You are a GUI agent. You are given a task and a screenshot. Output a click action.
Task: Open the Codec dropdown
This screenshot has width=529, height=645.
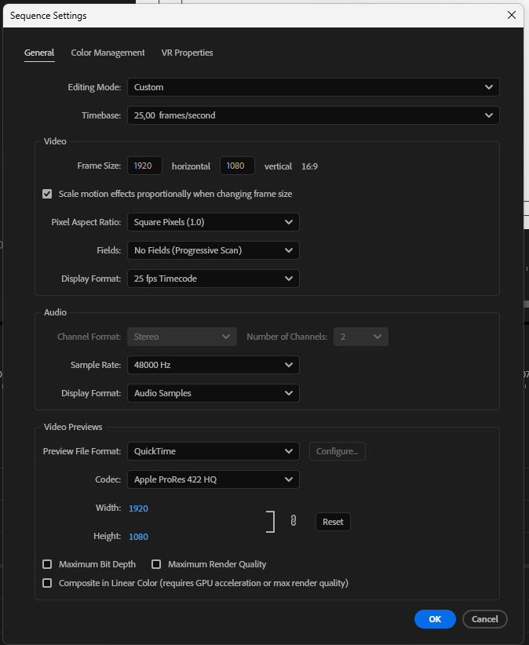[213, 479]
